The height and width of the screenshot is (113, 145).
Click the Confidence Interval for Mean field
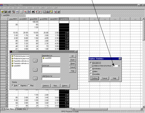click(x=115, y=66)
